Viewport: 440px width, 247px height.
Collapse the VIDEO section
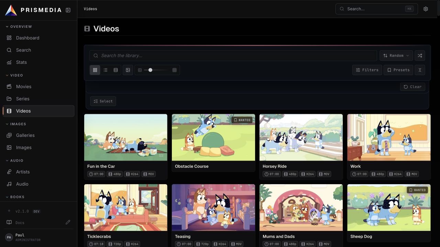[14, 75]
